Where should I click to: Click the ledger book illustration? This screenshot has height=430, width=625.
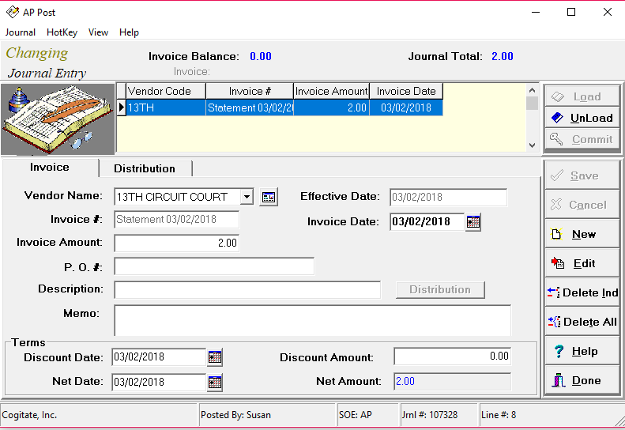58,119
